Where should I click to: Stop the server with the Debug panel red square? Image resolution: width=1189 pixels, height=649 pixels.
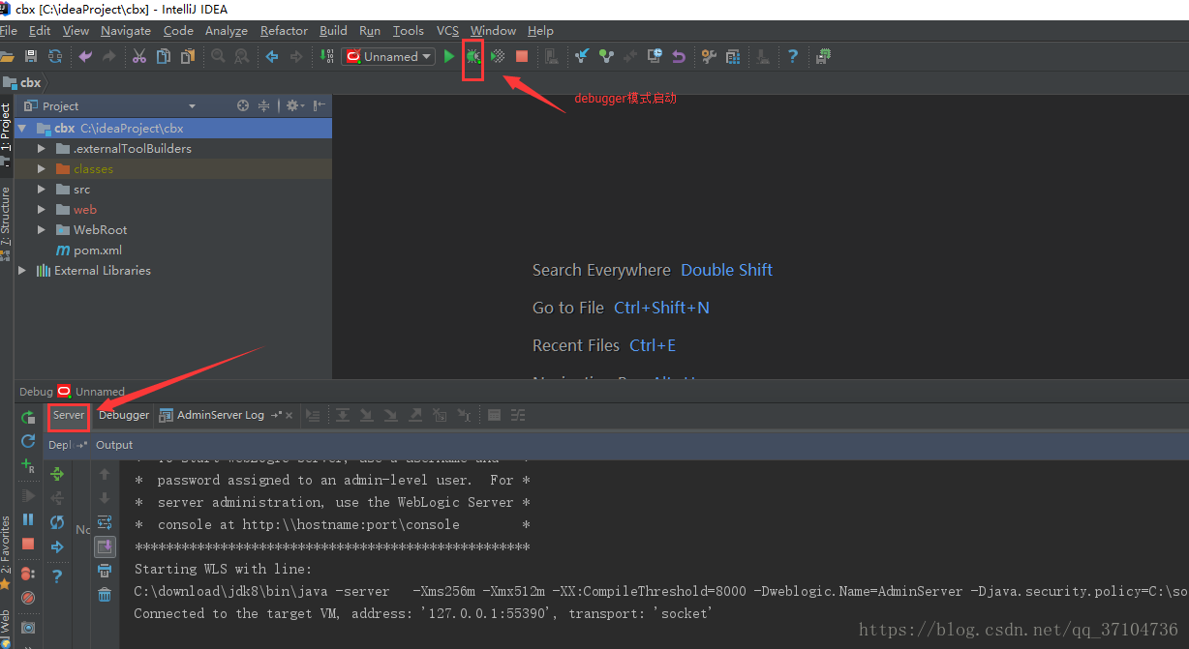point(28,544)
